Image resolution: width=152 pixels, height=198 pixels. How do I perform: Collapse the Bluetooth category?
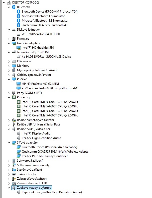[9, 7]
